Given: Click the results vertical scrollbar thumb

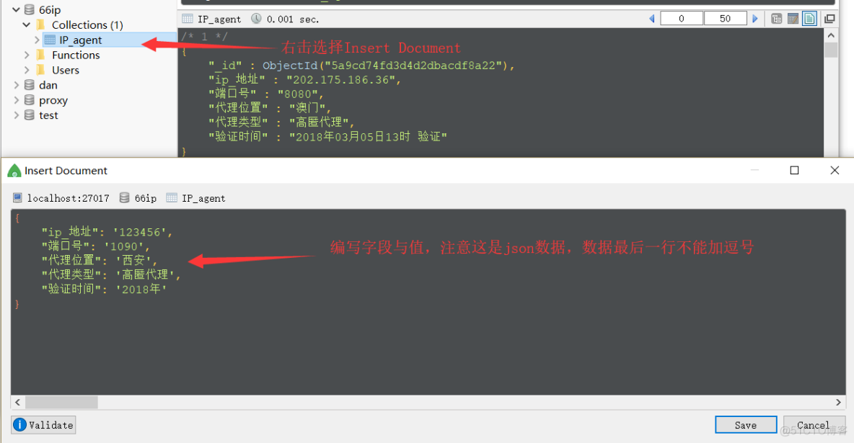Looking at the screenshot, I should point(831,50).
